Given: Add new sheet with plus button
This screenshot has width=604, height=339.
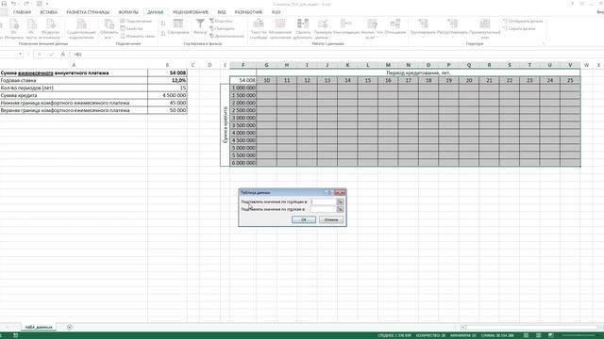Looking at the screenshot, I should (69, 327).
